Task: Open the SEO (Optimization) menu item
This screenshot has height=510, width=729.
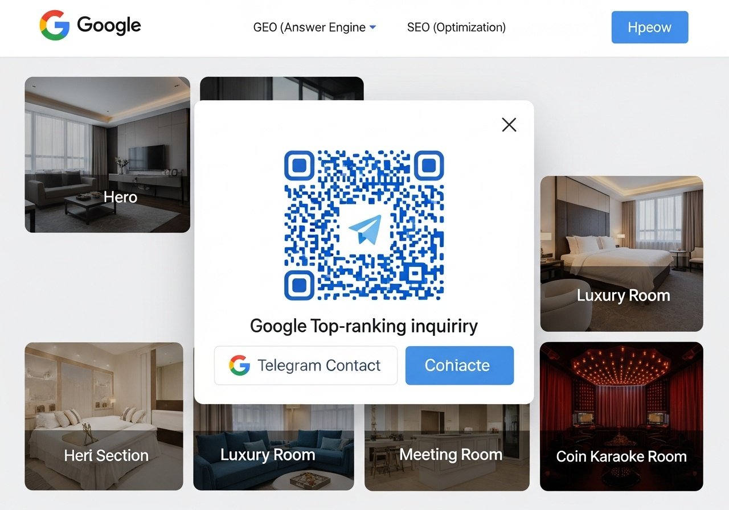Action: click(456, 27)
